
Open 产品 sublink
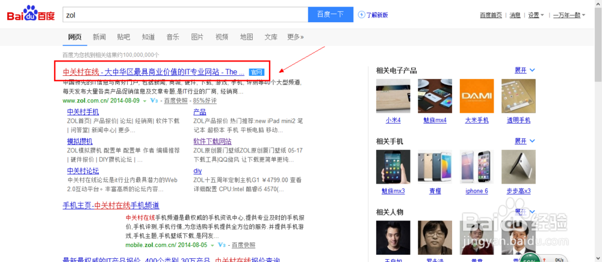(200, 112)
